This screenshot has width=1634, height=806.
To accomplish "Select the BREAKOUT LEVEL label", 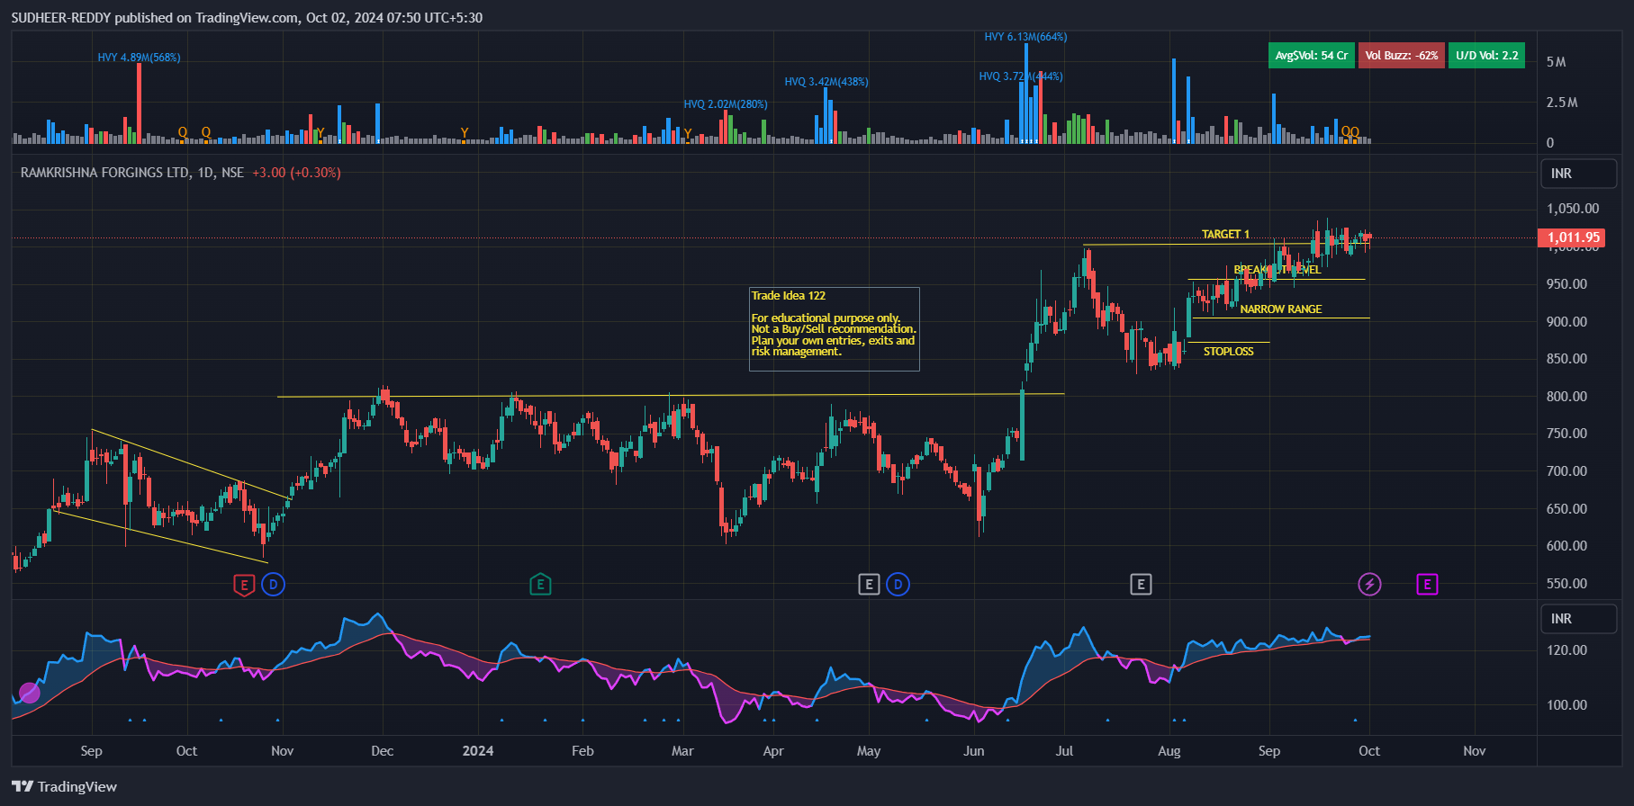I will (1277, 270).
